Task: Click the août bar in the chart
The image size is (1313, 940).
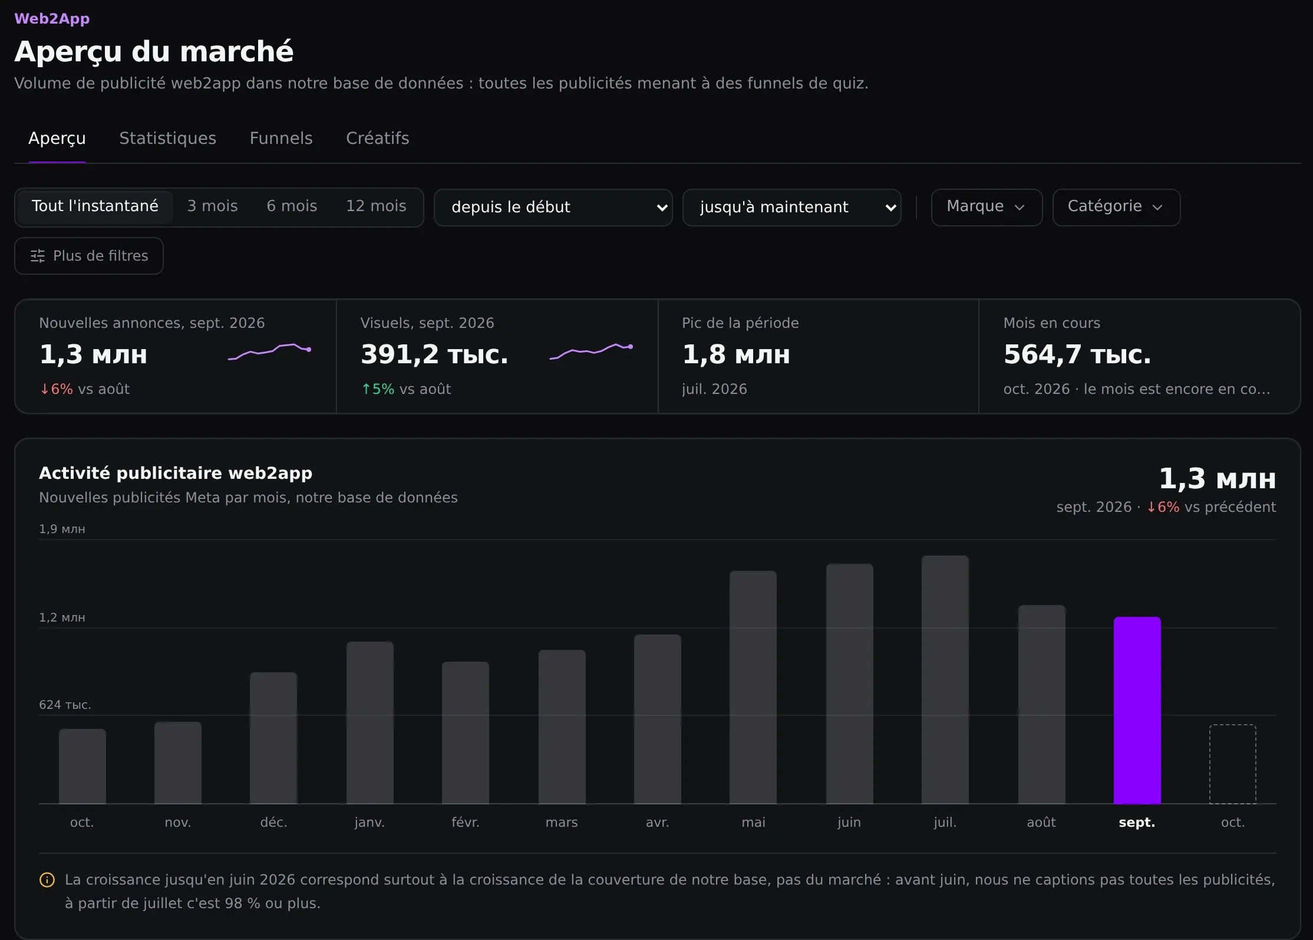Action: (1042, 705)
